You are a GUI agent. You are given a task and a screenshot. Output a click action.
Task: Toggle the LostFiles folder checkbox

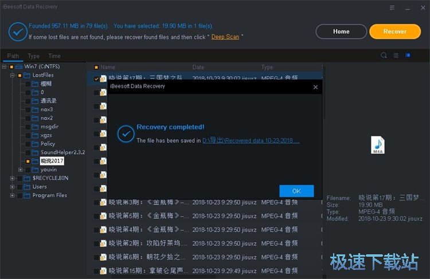pyautogui.click(x=19, y=75)
